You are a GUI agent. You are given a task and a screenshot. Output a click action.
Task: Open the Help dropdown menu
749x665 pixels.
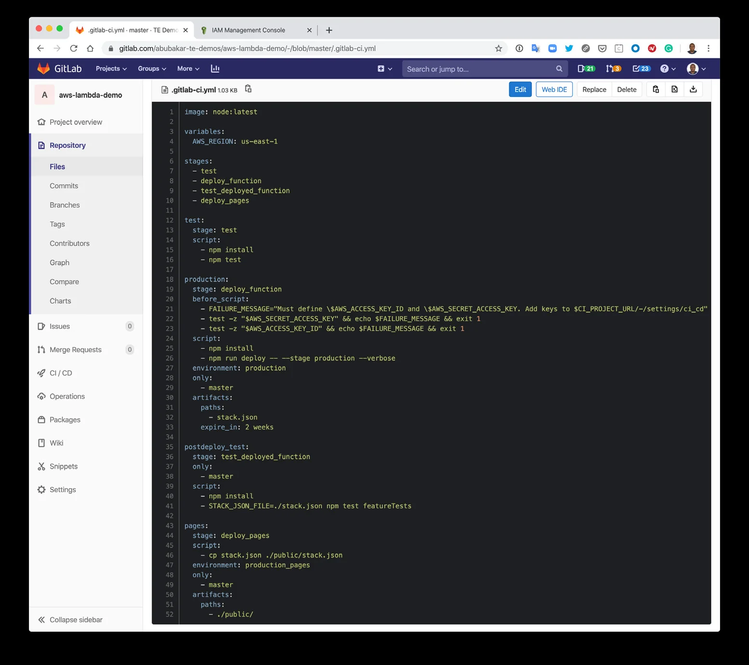(668, 69)
